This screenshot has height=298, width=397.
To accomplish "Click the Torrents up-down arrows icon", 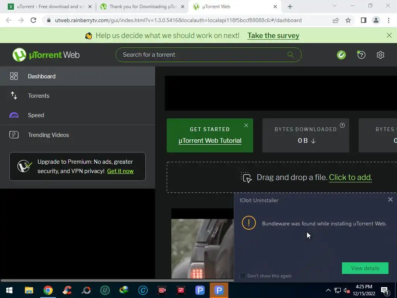I will [14, 95].
